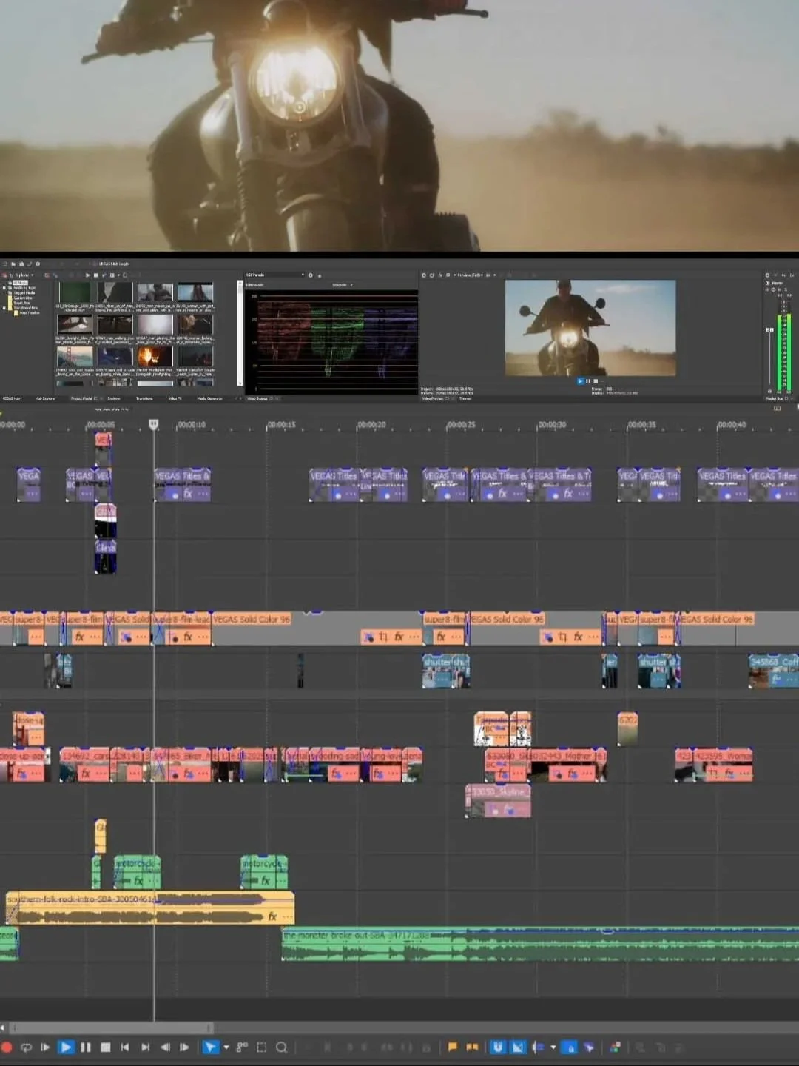Toggle Lock Envelopes to Events button

tap(569, 1047)
